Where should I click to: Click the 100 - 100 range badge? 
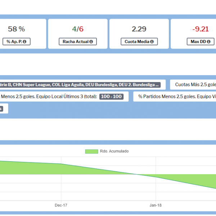coord(111,96)
